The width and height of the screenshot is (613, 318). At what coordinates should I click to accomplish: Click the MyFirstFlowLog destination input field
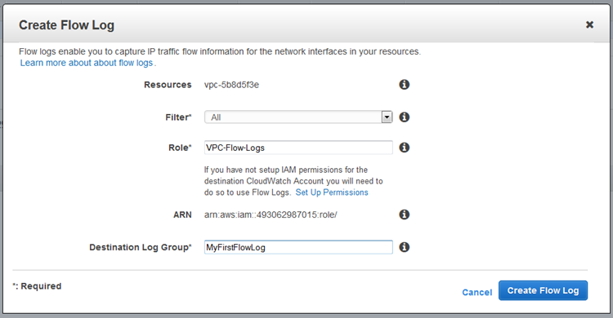coord(298,247)
